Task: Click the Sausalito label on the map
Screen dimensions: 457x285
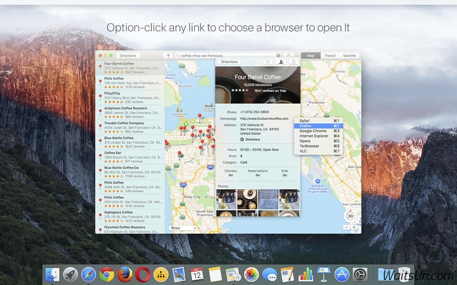Action: pos(185,86)
